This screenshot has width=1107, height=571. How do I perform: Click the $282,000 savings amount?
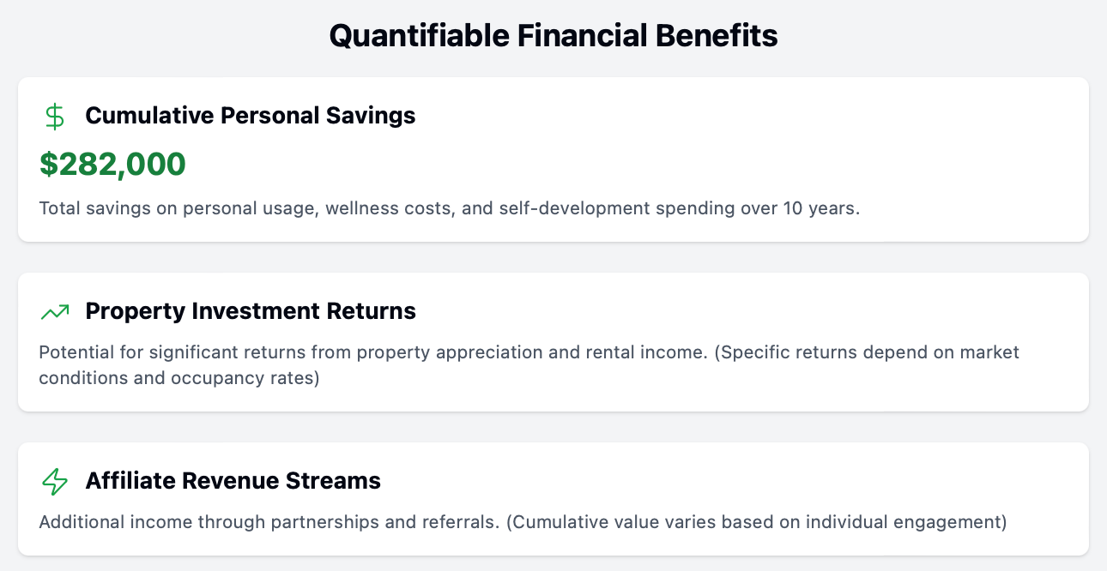coord(112,164)
